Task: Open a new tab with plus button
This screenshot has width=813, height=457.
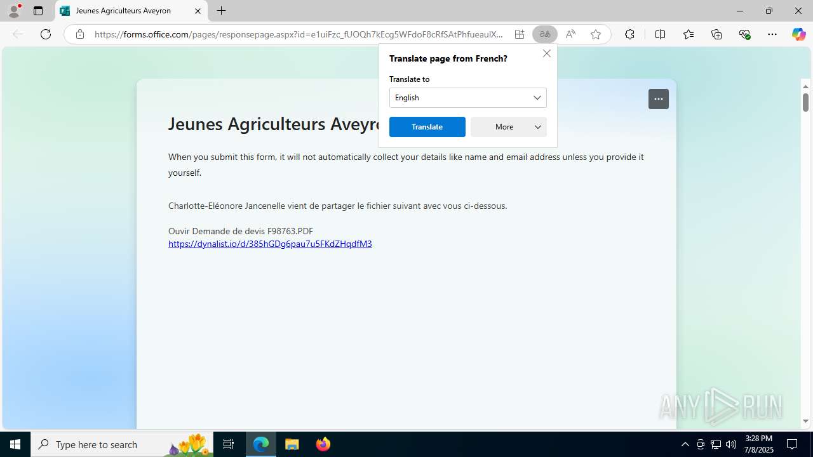Action: pyautogui.click(x=221, y=11)
